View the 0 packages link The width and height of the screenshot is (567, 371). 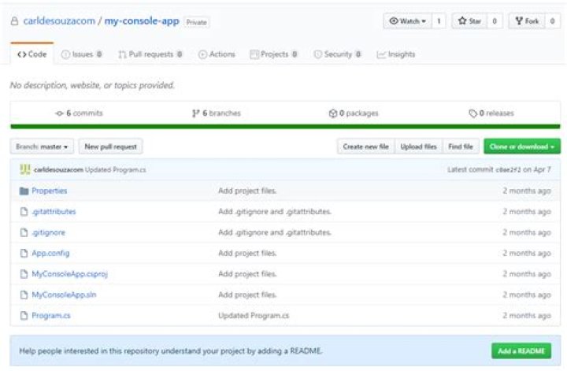tap(354, 113)
